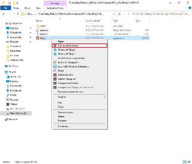Click the Edit with Notepad++ icon
This screenshot has height=164, width=192.
pyautogui.click(x=55, y=62)
